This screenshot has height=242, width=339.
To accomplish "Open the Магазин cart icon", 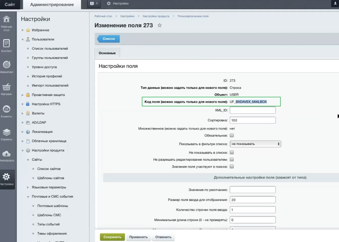I will tap(7, 89).
